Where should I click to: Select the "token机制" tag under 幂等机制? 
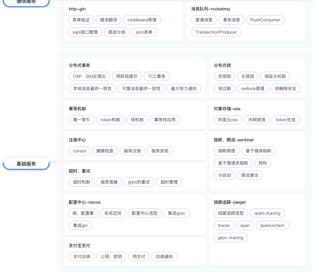click(x=110, y=120)
